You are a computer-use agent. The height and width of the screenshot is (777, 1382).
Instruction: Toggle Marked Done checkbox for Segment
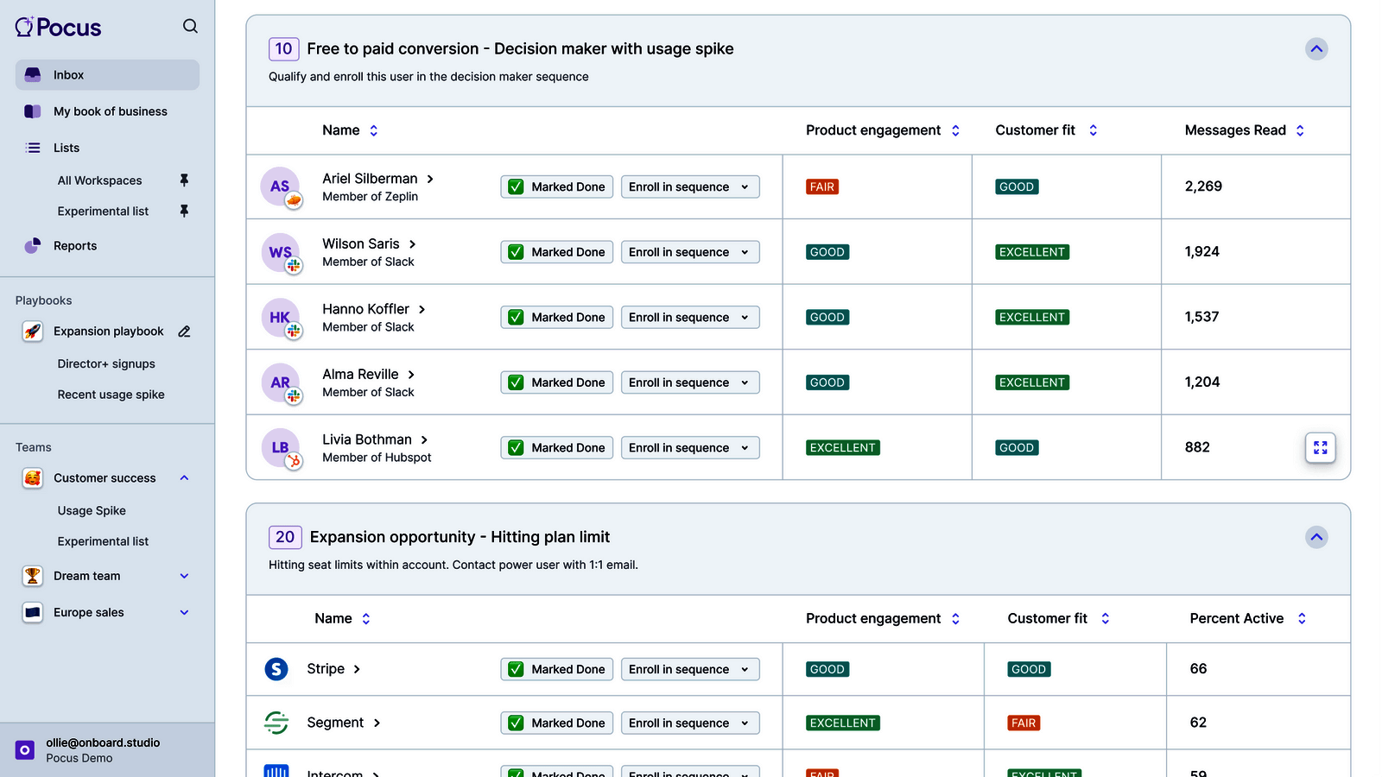point(517,723)
